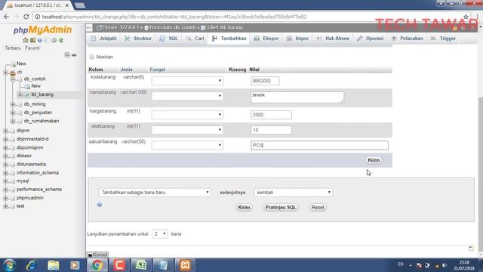
Task: Open Fungsi dropdown for hargabarang
Action: [187, 115]
